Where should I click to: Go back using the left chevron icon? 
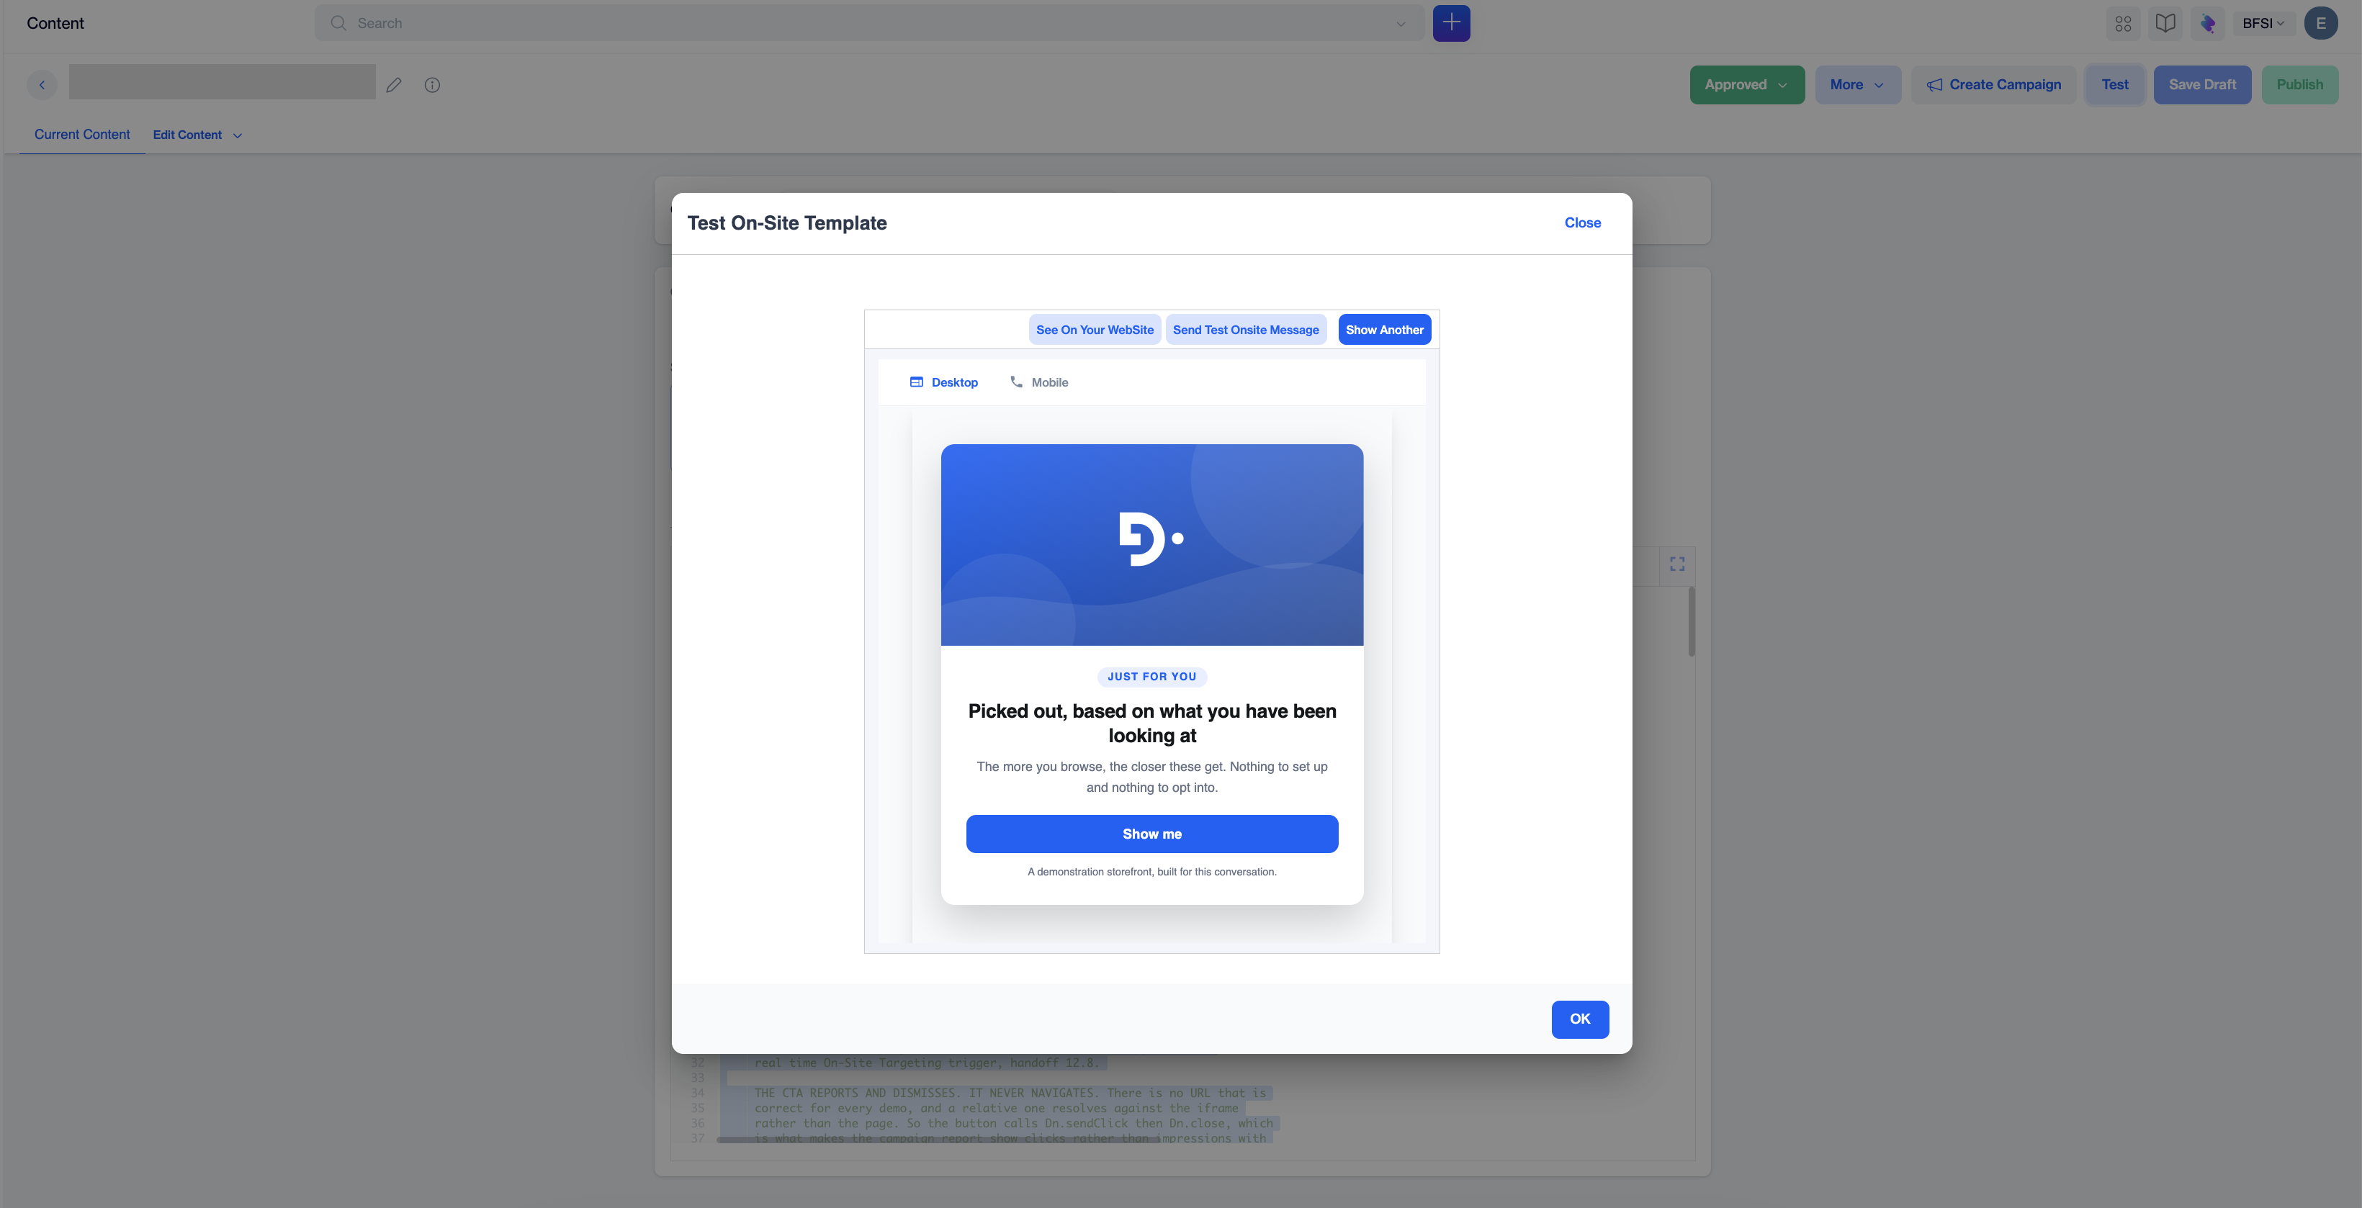pyautogui.click(x=41, y=84)
